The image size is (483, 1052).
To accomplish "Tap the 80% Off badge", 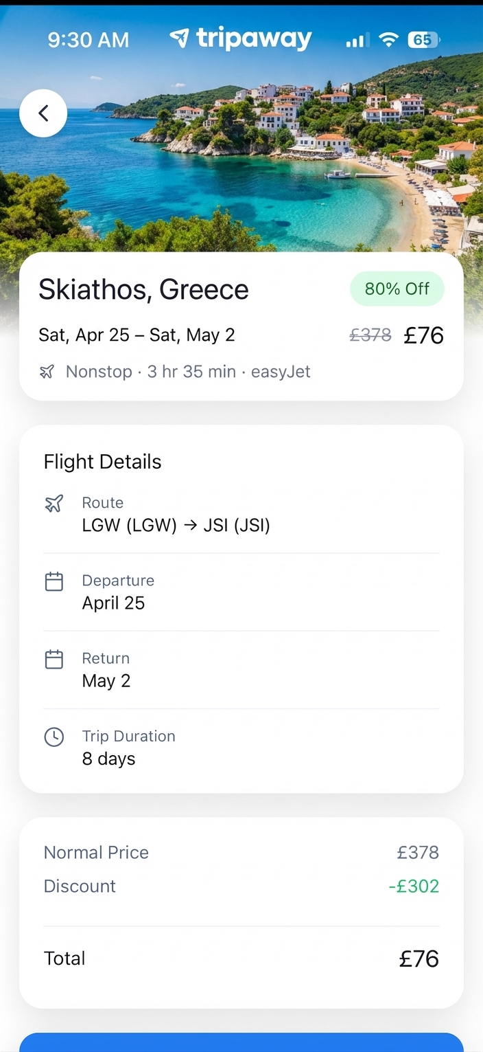I will click(x=397, y=289).
